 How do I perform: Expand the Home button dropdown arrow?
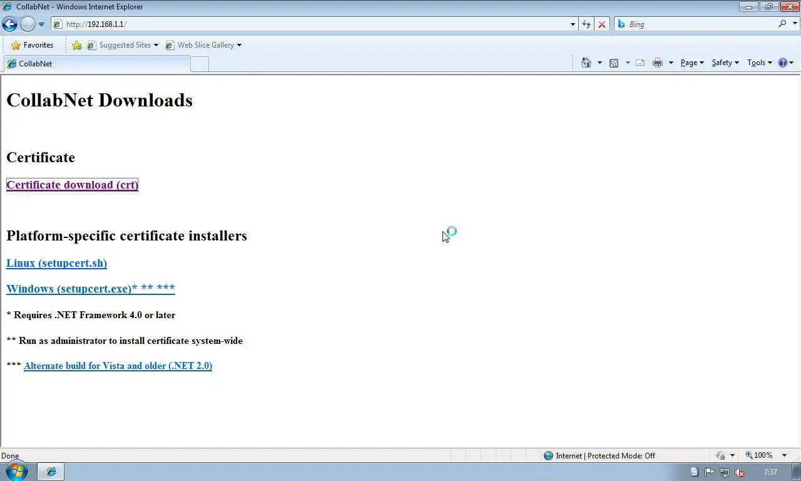[599, 63]
